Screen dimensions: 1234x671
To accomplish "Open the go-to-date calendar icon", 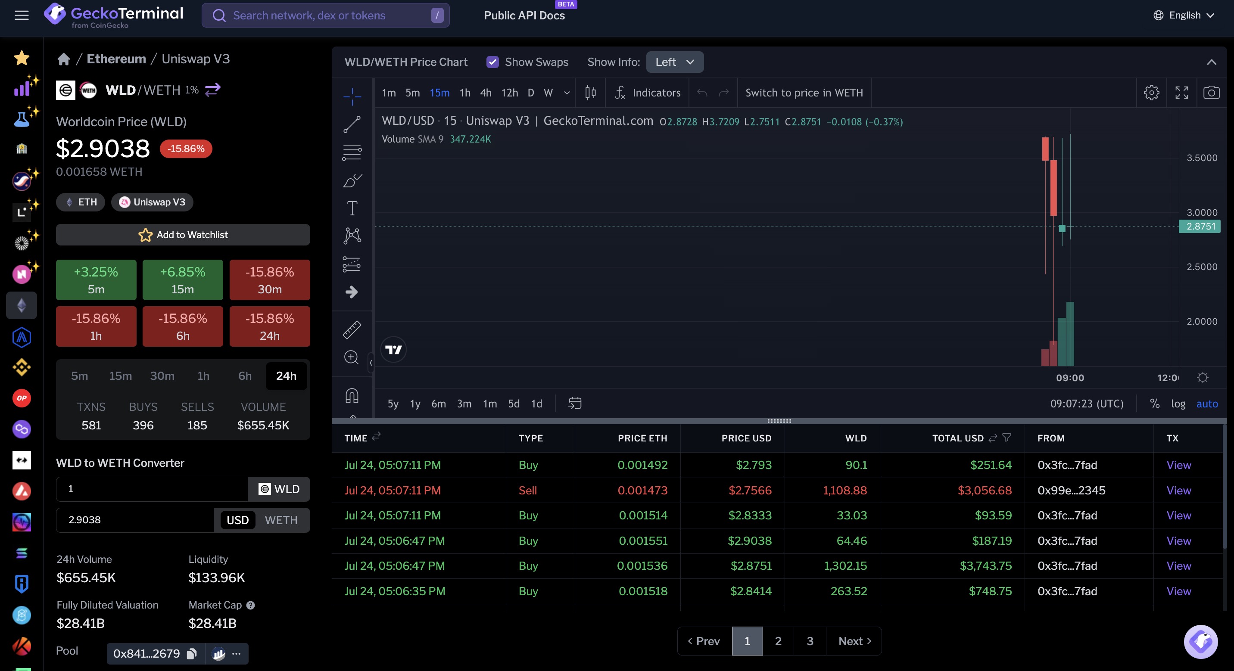I will coord(575,403).
